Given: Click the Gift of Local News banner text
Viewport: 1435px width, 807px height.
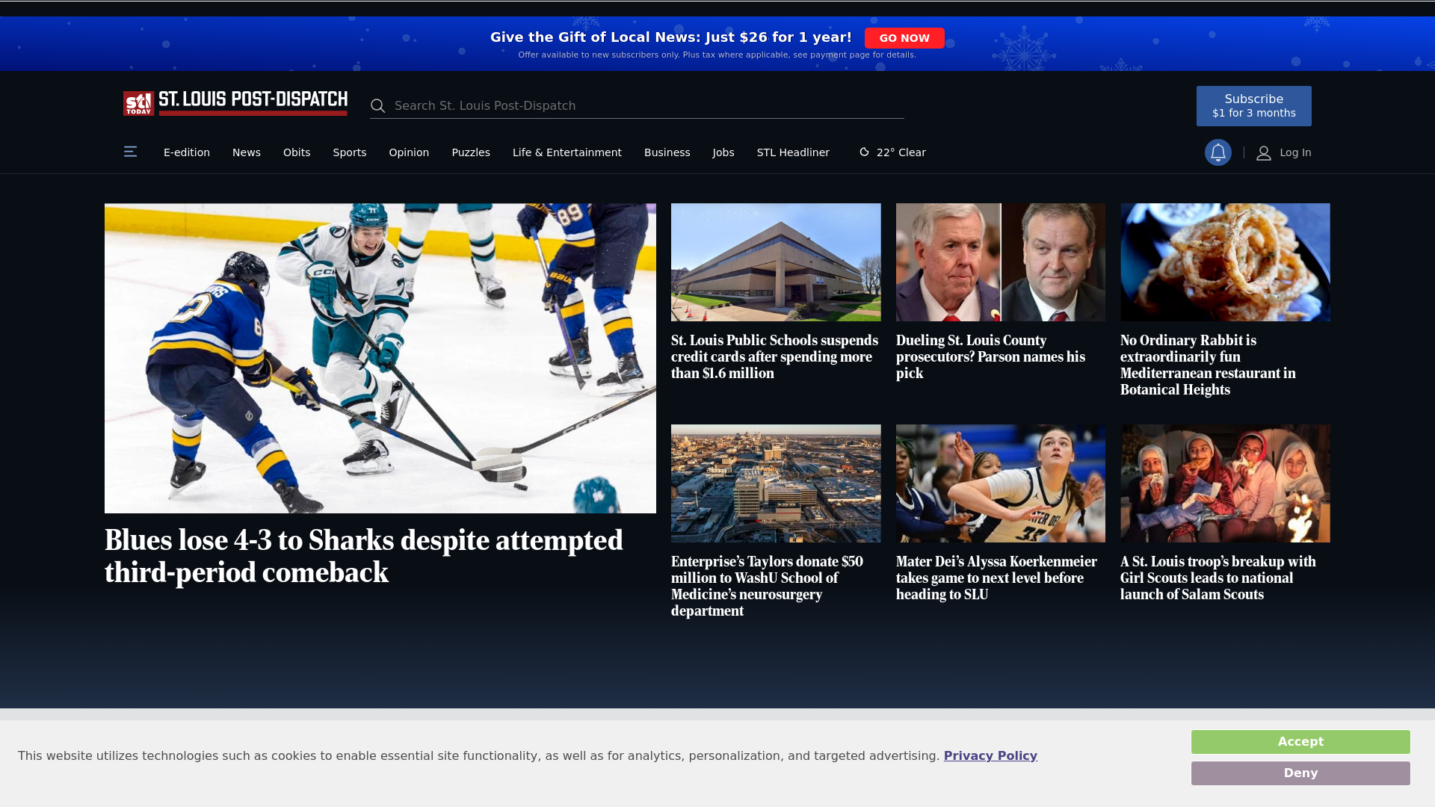Looking at the screenshot, I should pyautogui.click(x=671, y=37).
